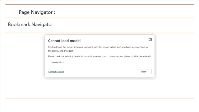The width and height of the screenshot is (199, 112).
Task: Click the 'Please check the technical details' text
Action: tap(99, 56)
